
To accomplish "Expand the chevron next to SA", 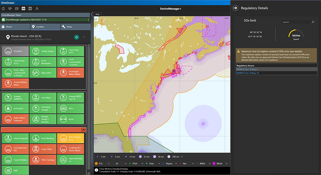I will pos(125,163).
